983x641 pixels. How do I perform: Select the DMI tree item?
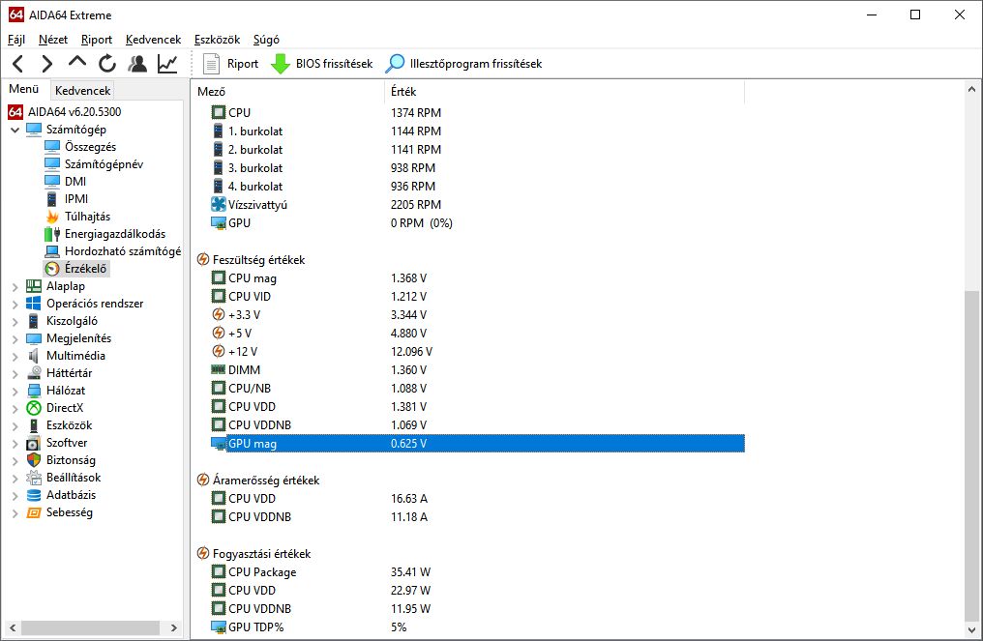tap(75, 182)
